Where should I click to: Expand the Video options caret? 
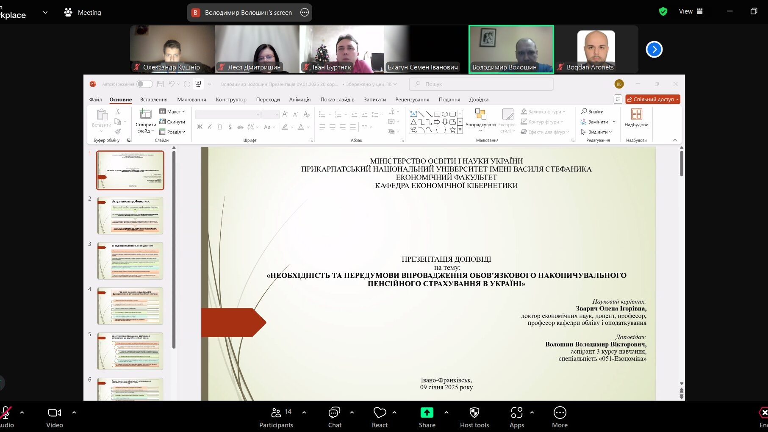click(x=74, y=412)
